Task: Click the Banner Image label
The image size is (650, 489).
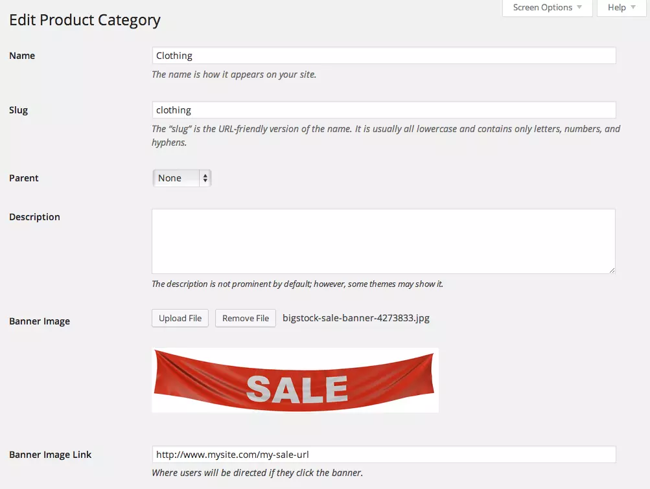Action: [40, 321]
